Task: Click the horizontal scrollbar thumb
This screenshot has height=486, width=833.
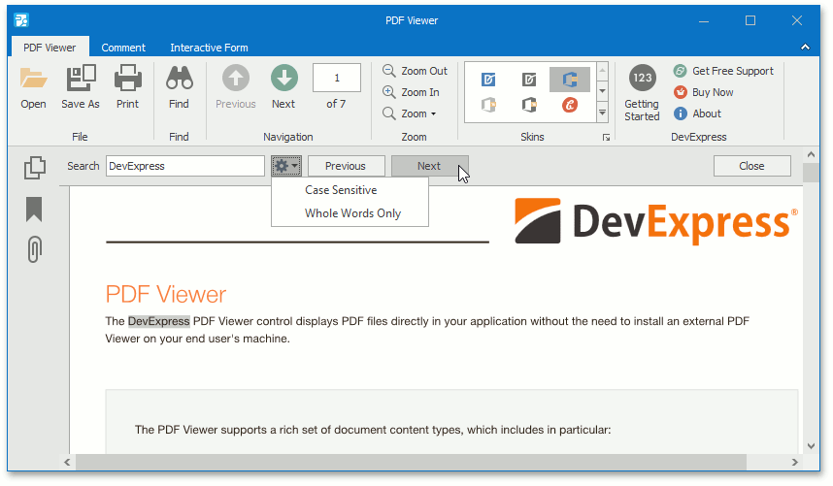Action: coord(411,462)
